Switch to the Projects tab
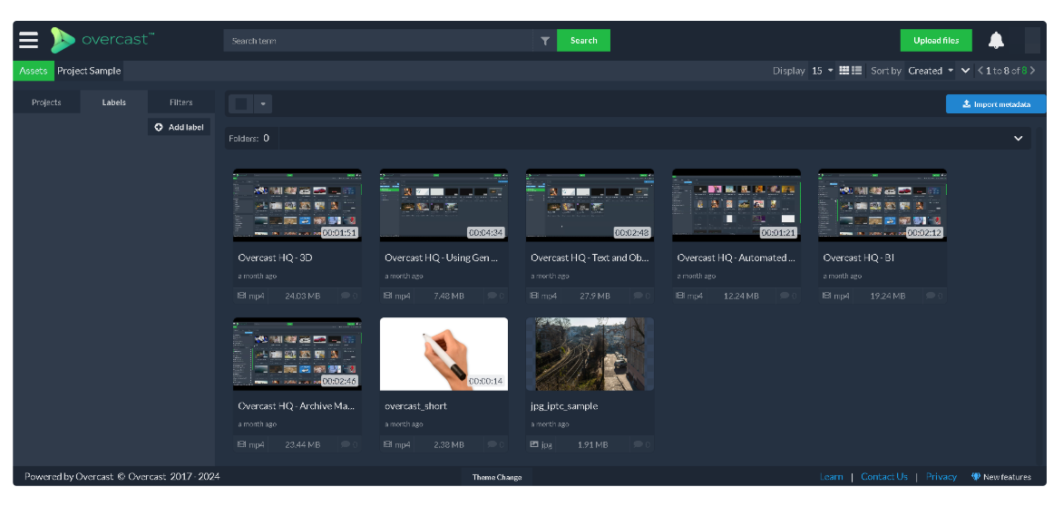Screen dimensions: 1063x516 coord(46,102)
